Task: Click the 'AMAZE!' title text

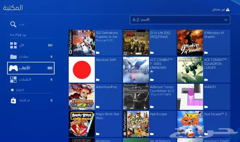Action: click(x=210, y=87)
